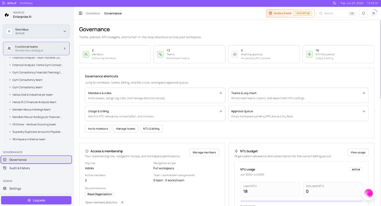381x206 pixels.
Task: Select Helios Grid & Industrial plc team
Action: (x=32, y=95)
